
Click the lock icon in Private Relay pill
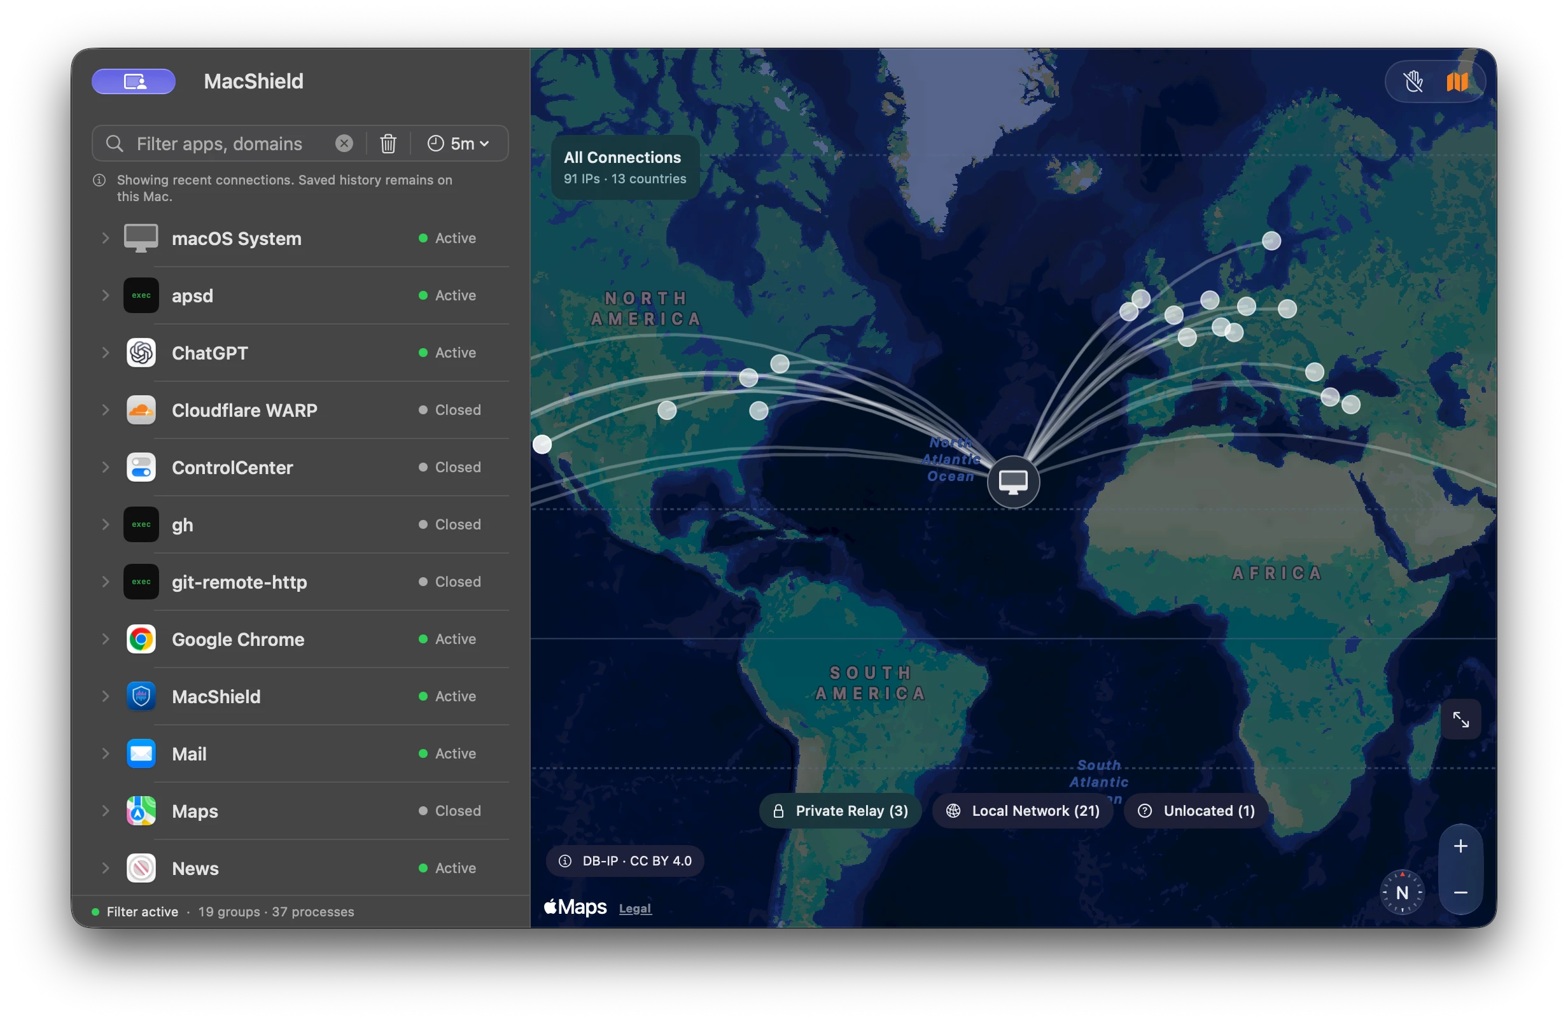(x=778, y=811)
